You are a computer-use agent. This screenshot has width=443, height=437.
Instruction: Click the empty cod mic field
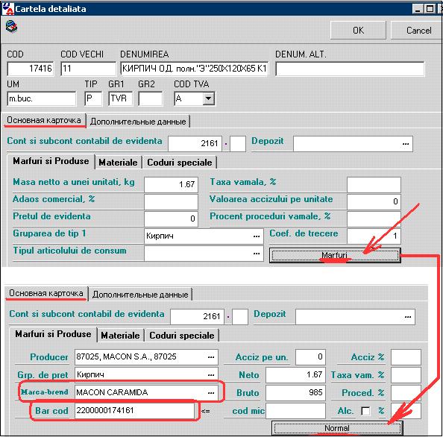click(x=295, y=410)
